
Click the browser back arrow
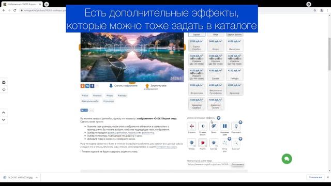tap(4, 10)
